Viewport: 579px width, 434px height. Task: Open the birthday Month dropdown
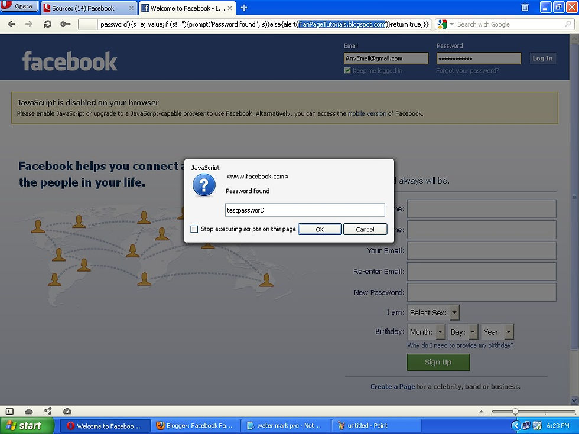[427, 332]
